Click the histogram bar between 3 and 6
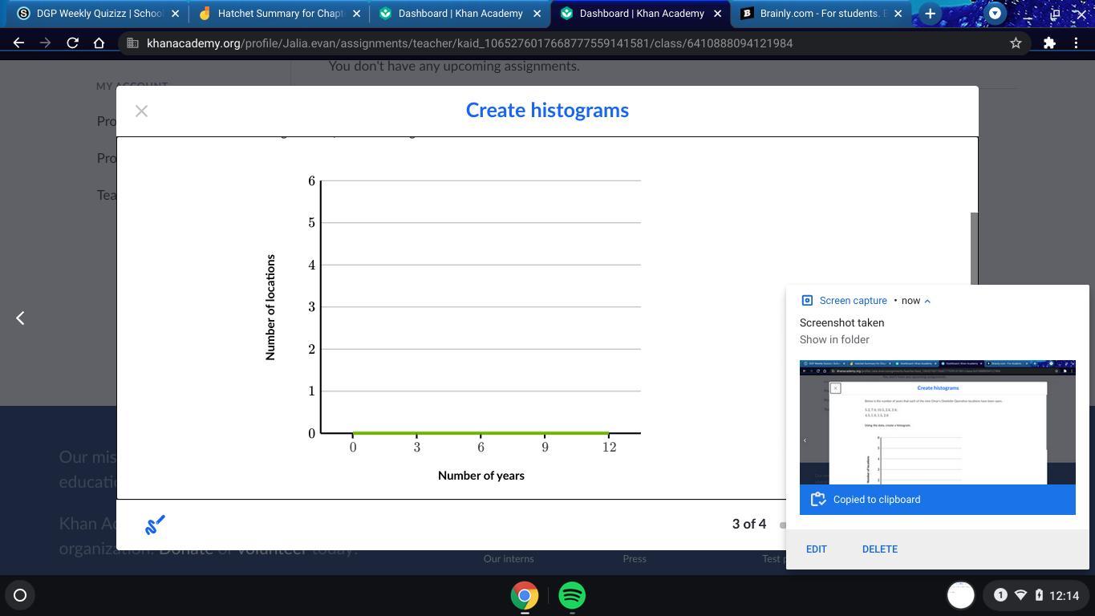 click(448, 432)
